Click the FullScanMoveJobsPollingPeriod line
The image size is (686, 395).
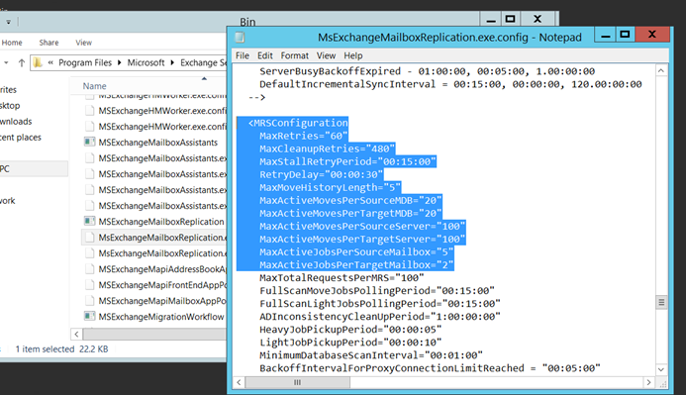click(x=377, y=290)
